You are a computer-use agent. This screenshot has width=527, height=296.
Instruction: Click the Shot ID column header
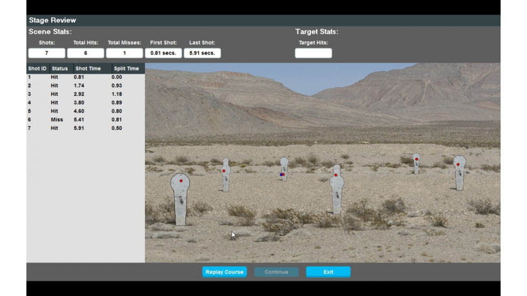(x=37, y=68)
